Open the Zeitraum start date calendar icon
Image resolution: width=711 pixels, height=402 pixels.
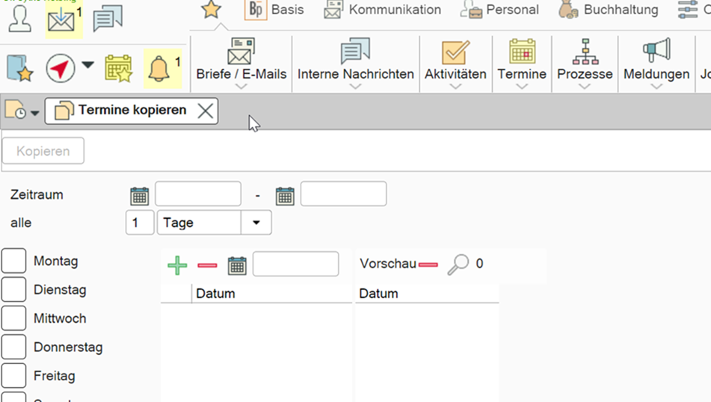pos(139,196)
